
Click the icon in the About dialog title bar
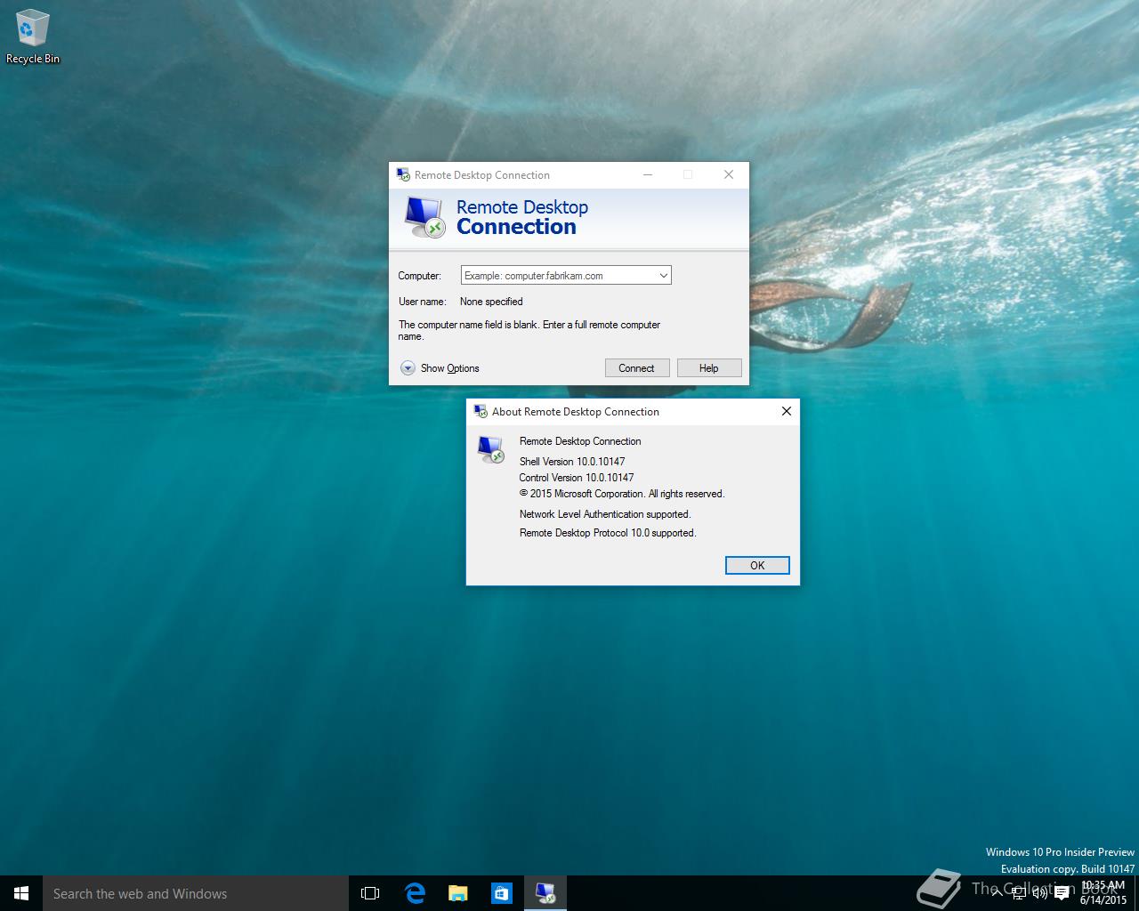point(481,411)
